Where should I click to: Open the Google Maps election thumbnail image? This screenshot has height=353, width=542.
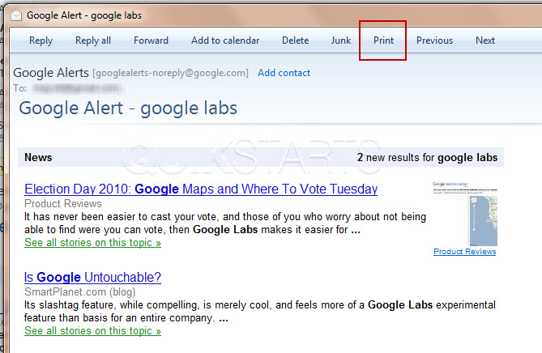[x=465, y=214]
